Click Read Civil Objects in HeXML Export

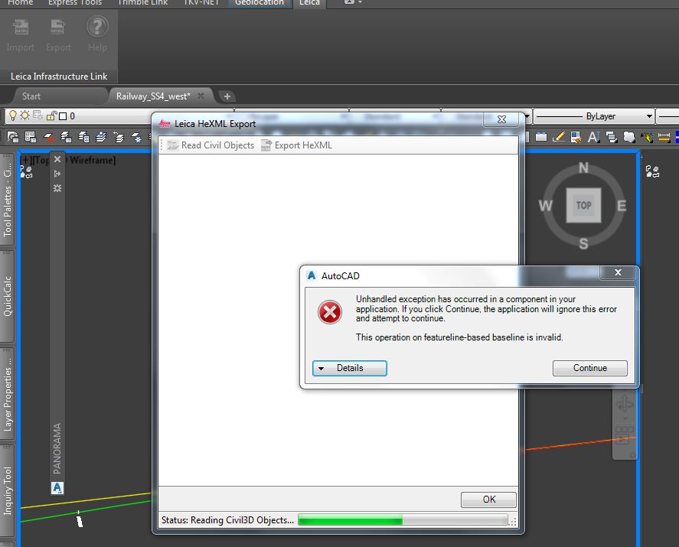[x=211, y=145]
